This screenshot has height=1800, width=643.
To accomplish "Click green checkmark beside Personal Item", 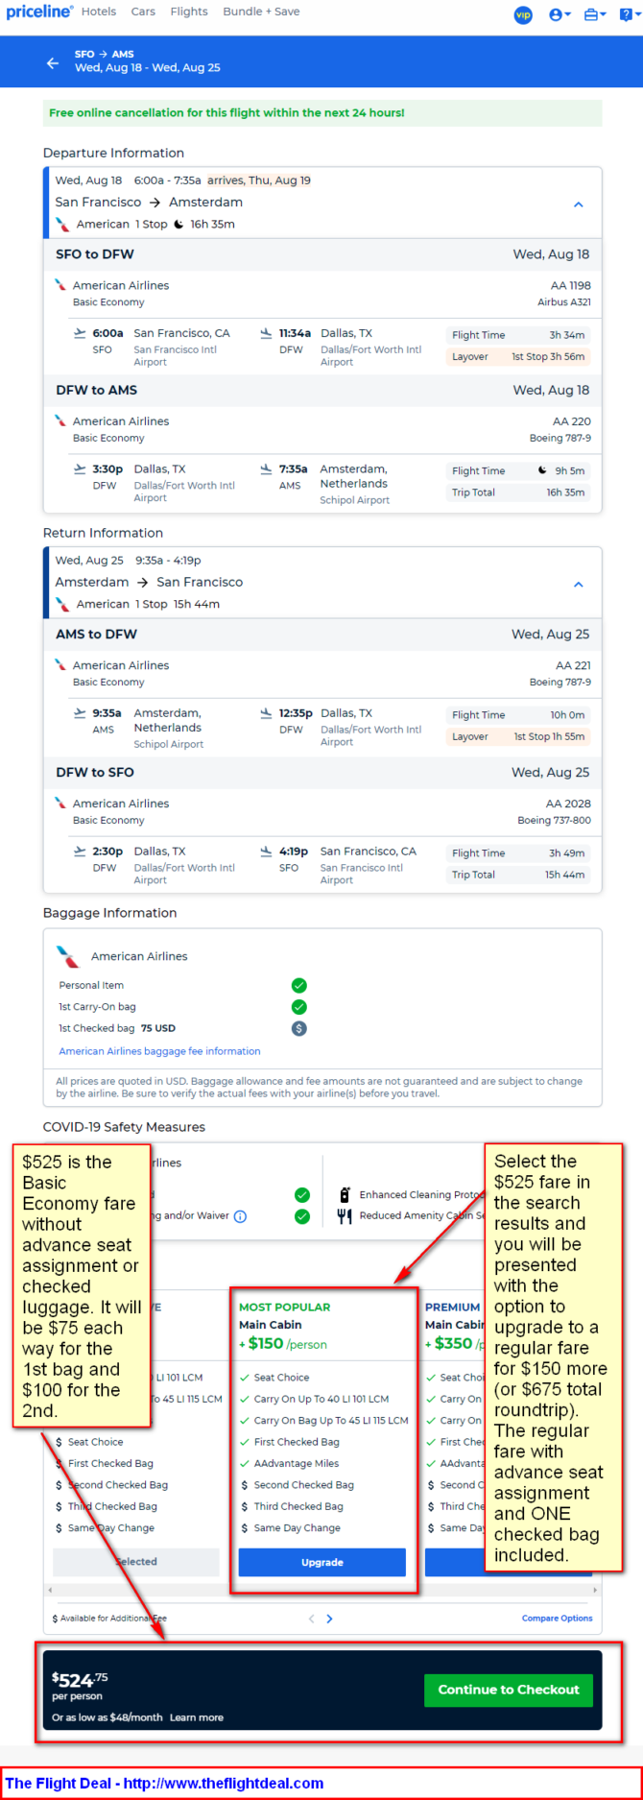I will pyautogui.click(x=299, y=985).
